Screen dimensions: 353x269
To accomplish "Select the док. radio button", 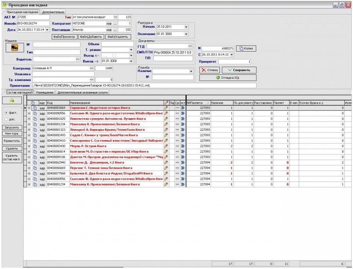I will click(x=5, y=119).
